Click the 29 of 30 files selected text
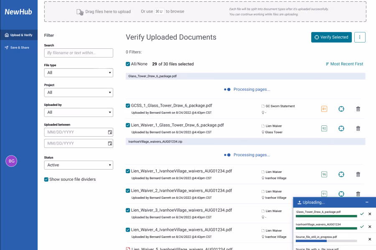The width and height of the screenshot is (376, 250). (173, 64)
